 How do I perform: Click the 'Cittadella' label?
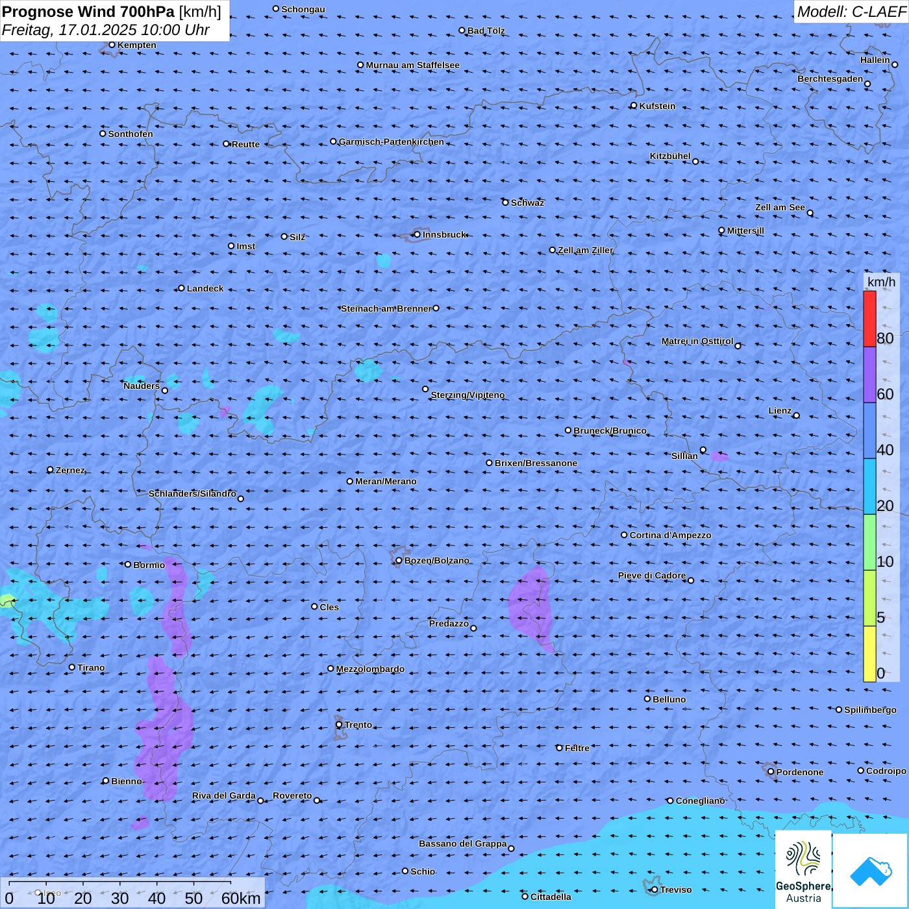click(551, 897)
